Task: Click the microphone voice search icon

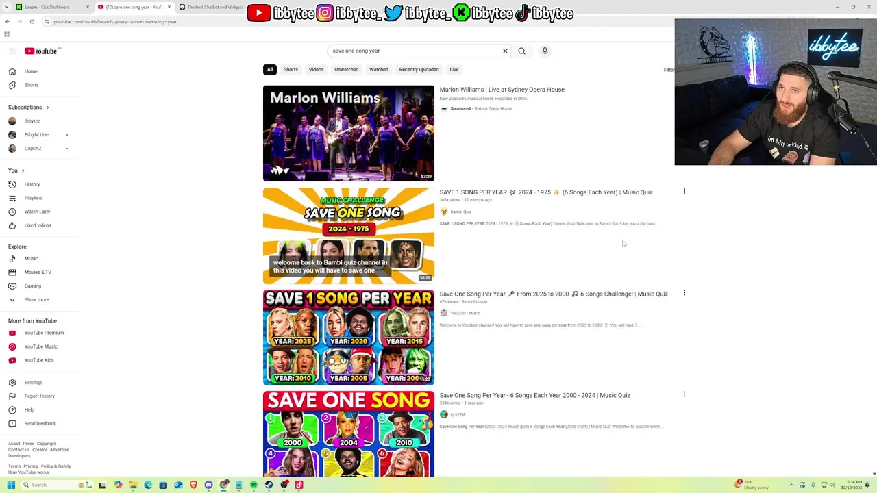Action: point(545,51)
